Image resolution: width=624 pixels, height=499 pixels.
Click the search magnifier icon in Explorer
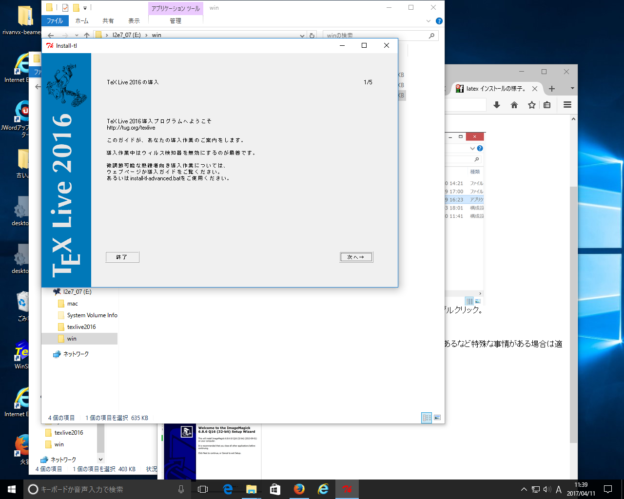tap(431, 36)
